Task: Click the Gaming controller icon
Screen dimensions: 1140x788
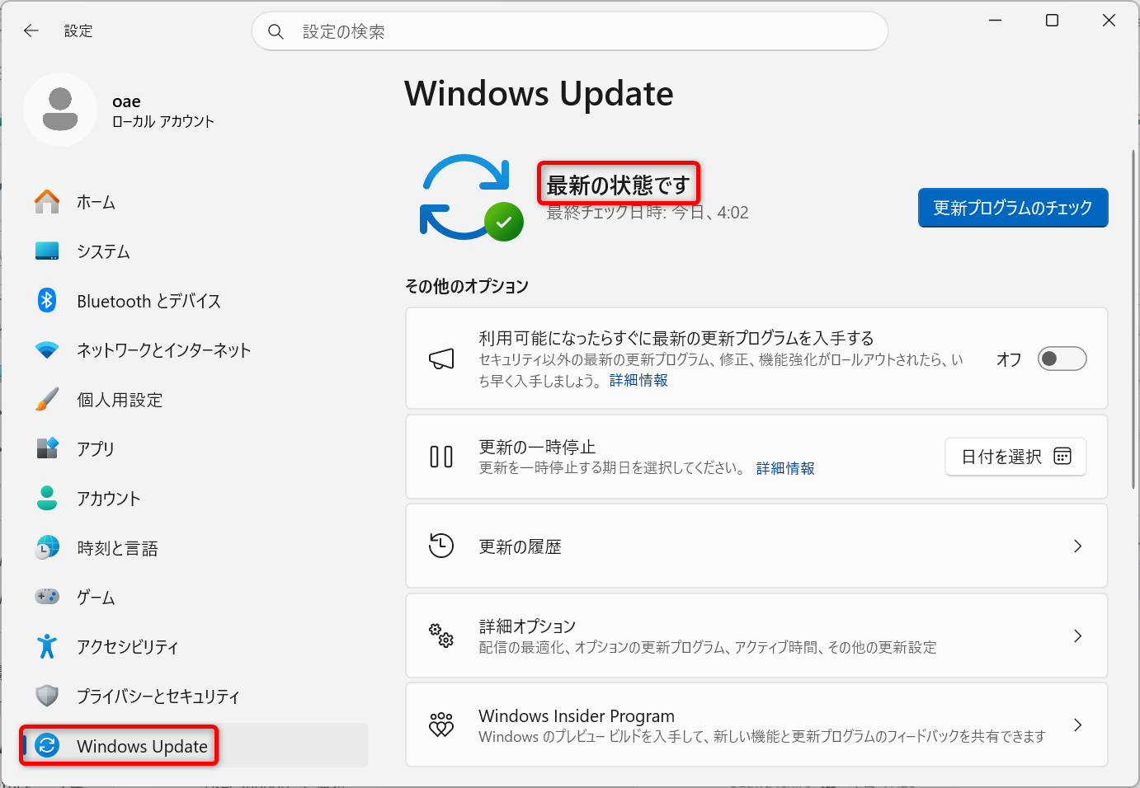Action: (47, 596)
